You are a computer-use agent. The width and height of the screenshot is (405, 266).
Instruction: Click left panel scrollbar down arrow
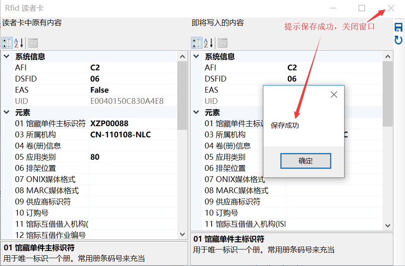pos(182,234)
